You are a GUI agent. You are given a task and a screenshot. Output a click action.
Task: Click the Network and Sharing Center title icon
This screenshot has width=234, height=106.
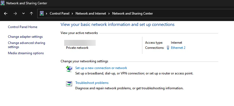pos(2,3)
